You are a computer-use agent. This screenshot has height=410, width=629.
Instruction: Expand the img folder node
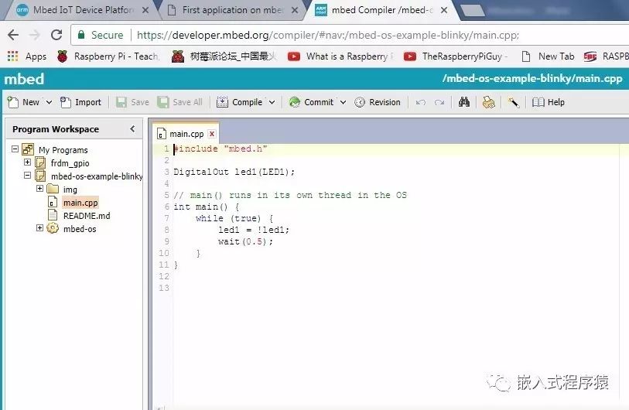(39, 189)
